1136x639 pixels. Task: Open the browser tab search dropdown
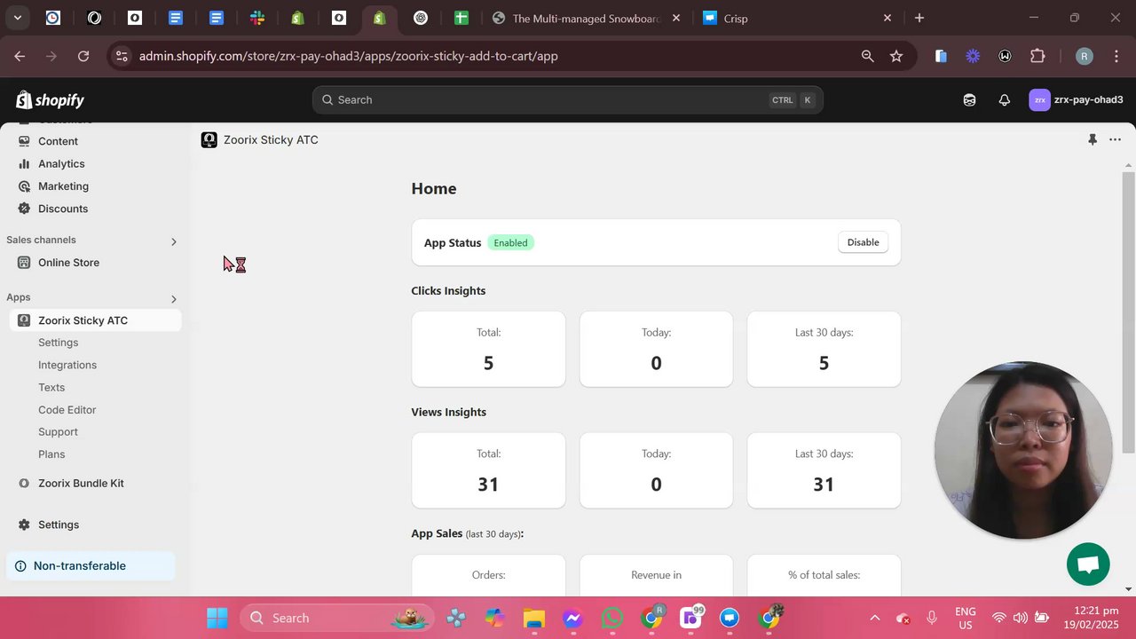pos(17,18)
